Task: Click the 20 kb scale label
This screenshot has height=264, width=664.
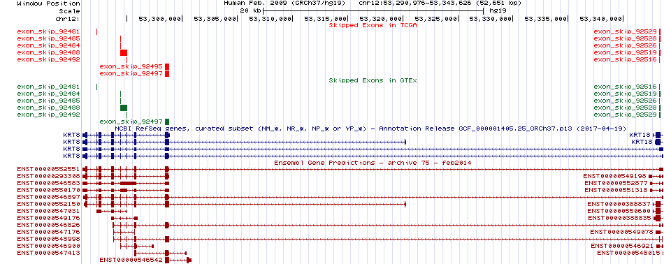Action: pyautogui.click(x=250, y=10)
